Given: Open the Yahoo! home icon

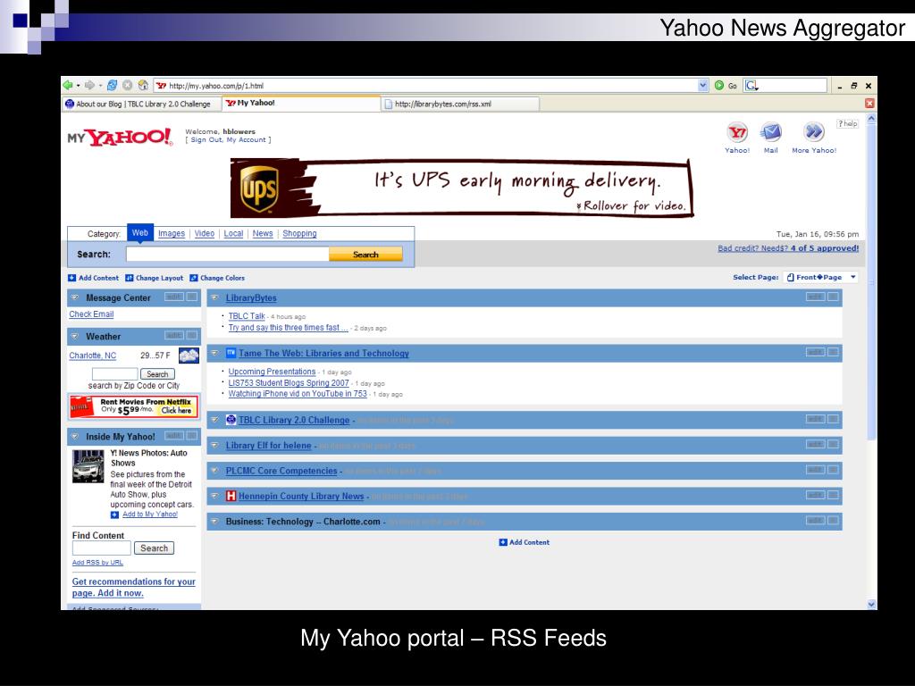Looking at the screenshot, I should click(737, 132).
